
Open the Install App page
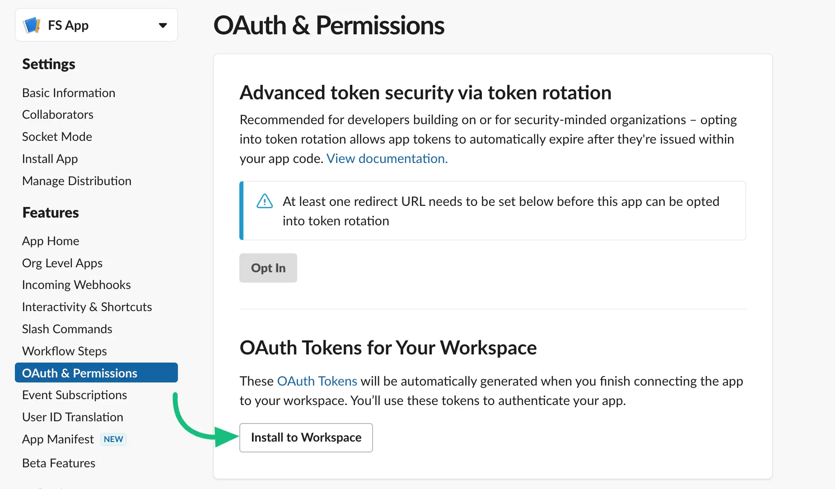50,158
